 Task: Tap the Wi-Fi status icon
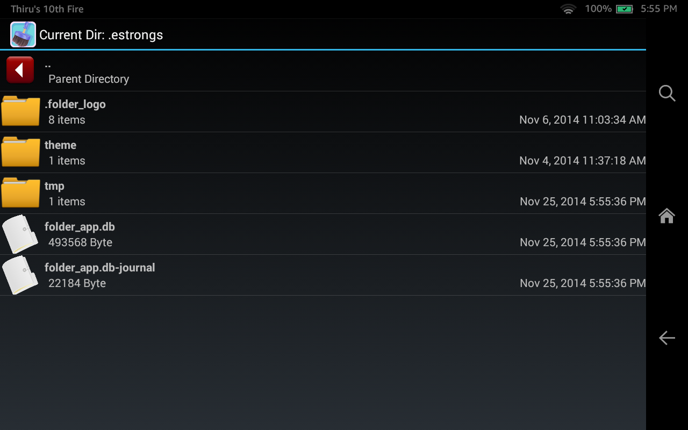[x=568, y=9]
